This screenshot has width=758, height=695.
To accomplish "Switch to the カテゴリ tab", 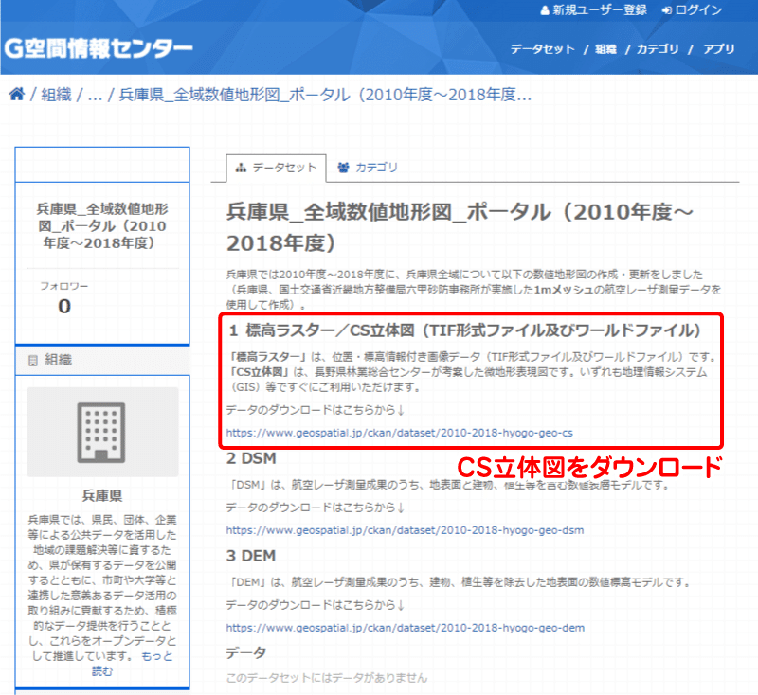I will click(x=368, y=168).
